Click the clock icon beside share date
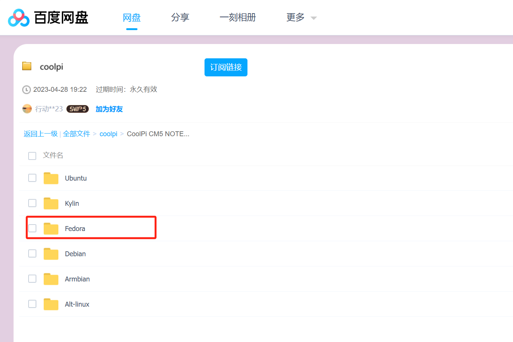 click(26, 90)
